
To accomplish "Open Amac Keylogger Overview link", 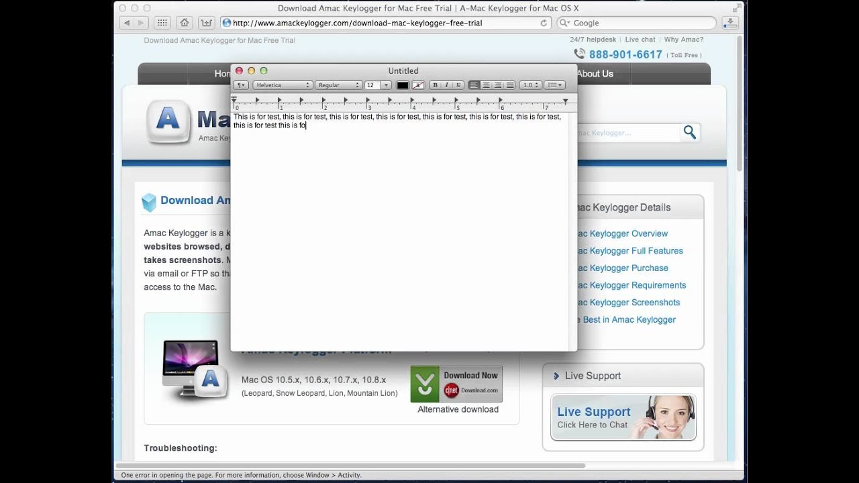I will click(x=623, y=233).
